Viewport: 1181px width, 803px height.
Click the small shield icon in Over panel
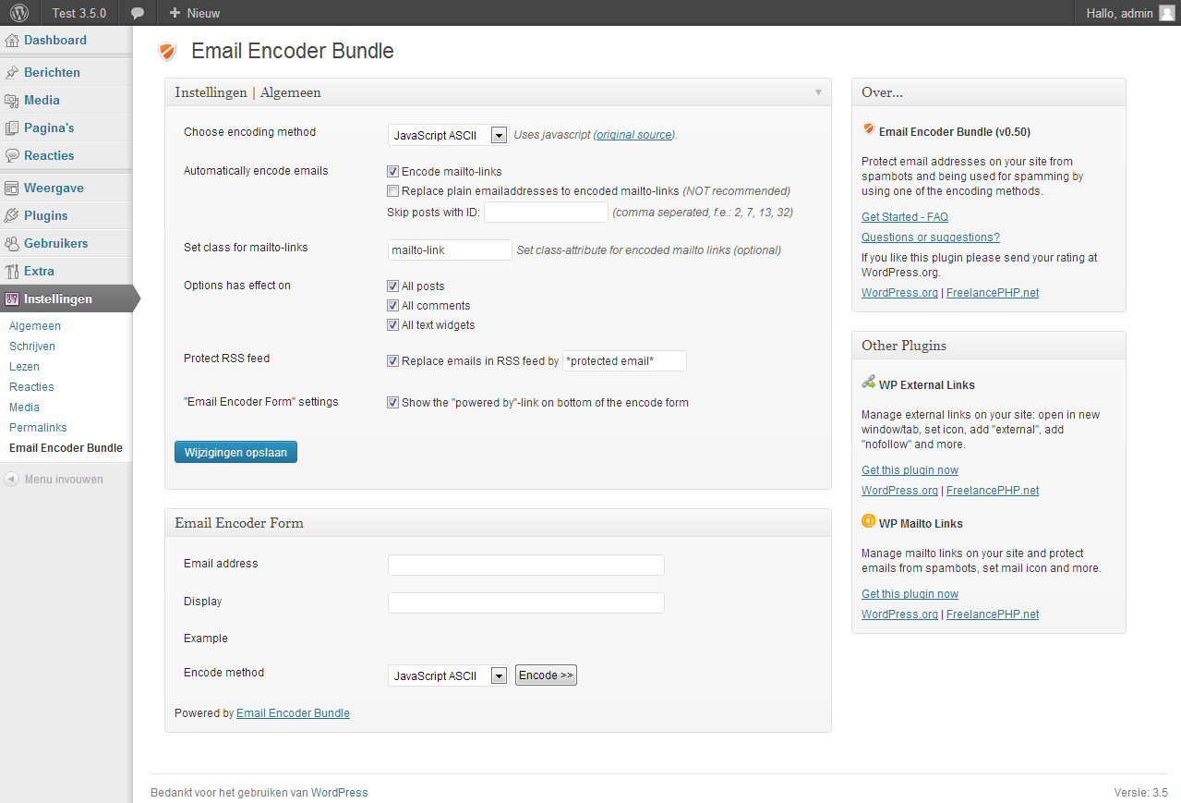(x=868, y=129)
